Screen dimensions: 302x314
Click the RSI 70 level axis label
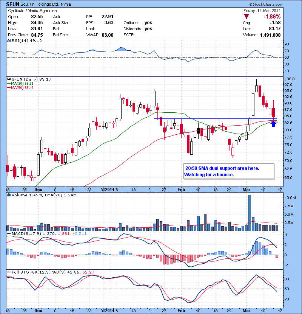coord(287,51)
